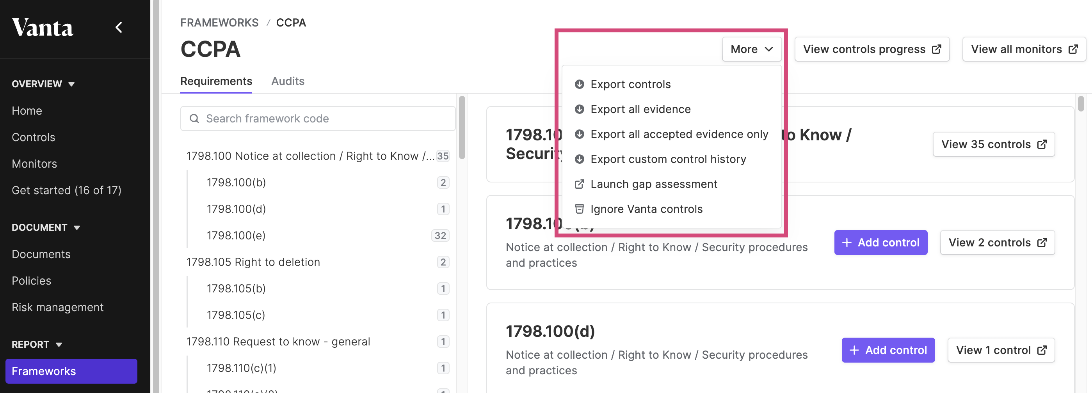This screenshot has width=1092, height=393.
Task: Switch to the Audits tab
Action: (288, 81)
